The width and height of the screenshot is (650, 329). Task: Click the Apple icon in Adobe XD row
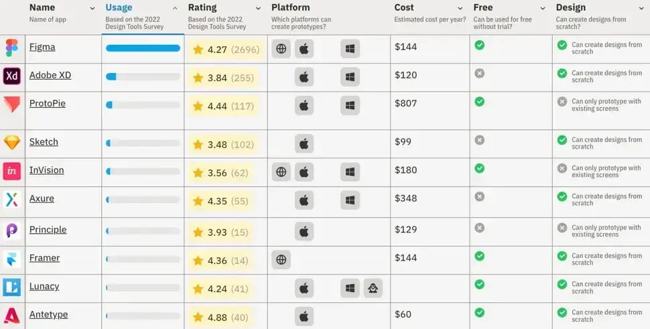pyautogui.click(x=304, y=77)
